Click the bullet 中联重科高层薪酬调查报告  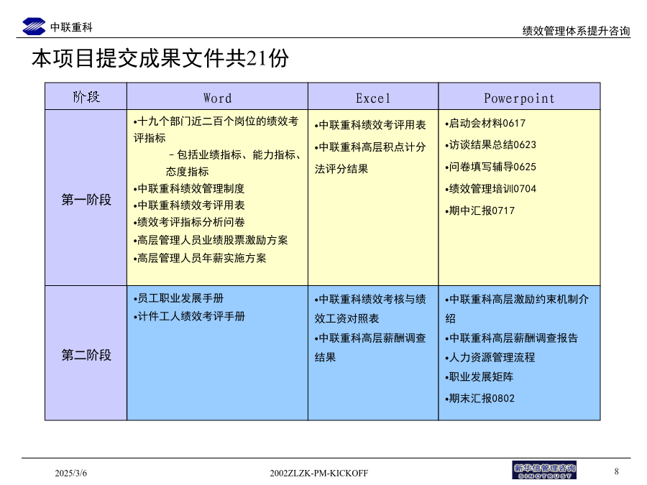tap(511, 338)
